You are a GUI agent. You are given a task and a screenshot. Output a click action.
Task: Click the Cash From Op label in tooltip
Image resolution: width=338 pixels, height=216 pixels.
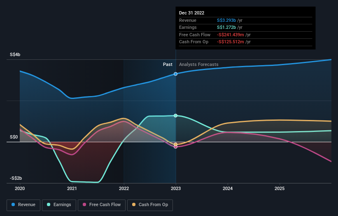(x=193, y=42)
